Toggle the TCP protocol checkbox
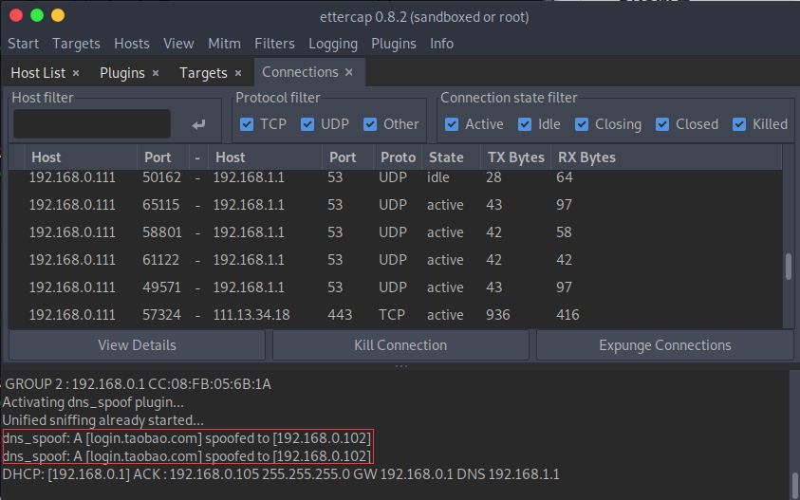The width and height of the screenshot is (800, 500). (247, 124)
